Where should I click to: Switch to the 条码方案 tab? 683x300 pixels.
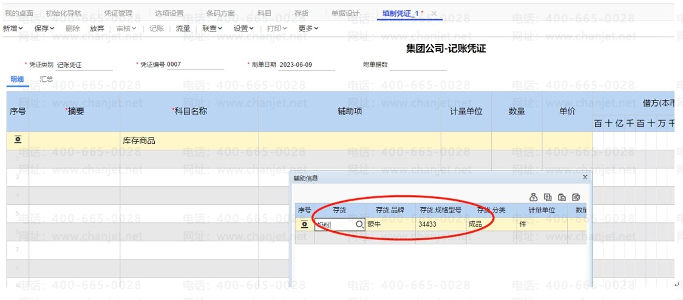(x=220, y=13)
